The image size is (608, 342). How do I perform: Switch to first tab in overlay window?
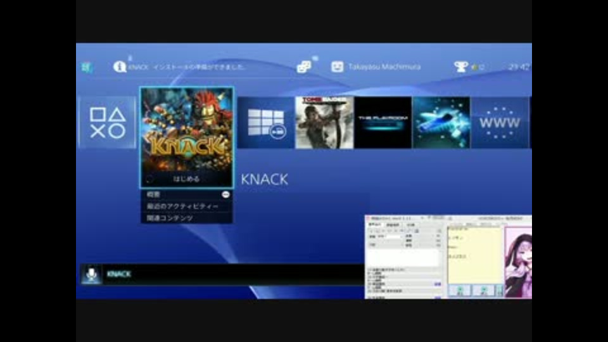[374, 224]
